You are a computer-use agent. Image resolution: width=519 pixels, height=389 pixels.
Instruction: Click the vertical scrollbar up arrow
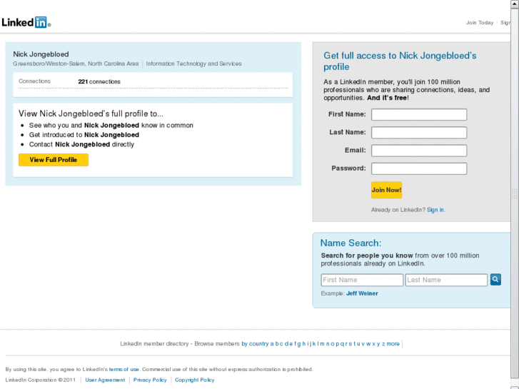click(515, 4)
